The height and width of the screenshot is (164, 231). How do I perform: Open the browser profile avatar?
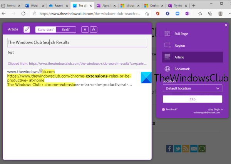pyautogui.click(x=220, y=14)
